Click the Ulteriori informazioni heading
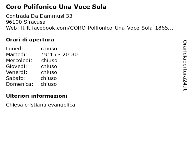The width and height of the screenshot is (190, 142). (x=37, y=96)
